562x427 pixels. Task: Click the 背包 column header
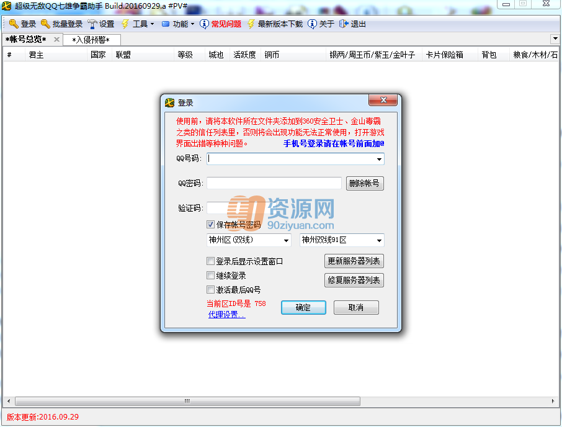494,55
